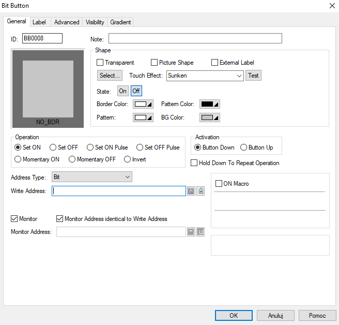339x325 pixels.
Task: Confirm with the OK button
Action: tap(234, 316)
